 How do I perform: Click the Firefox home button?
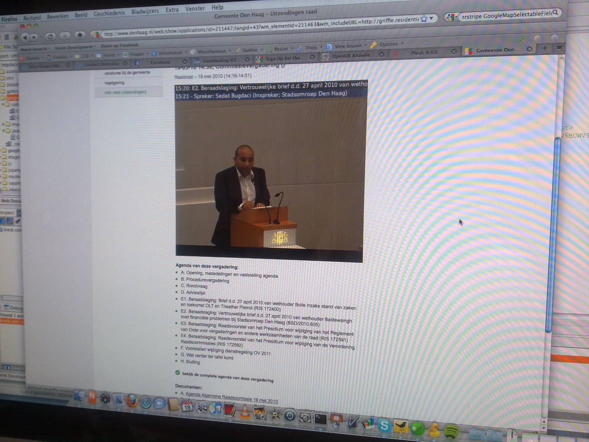click(x=80, y=35)
